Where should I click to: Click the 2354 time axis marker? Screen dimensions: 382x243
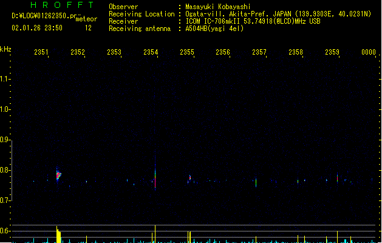(x=151, y=52)
